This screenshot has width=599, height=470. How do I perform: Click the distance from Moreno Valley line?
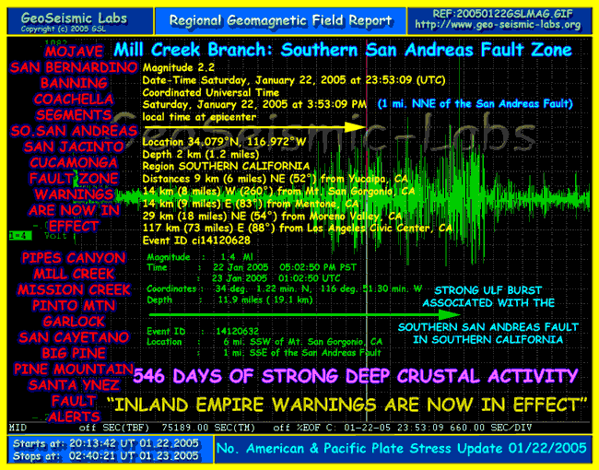click(x=272, y=217)
